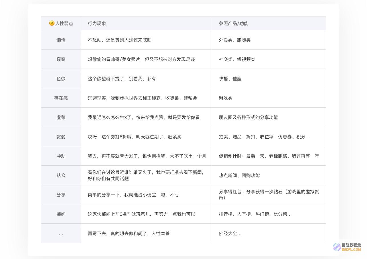Screen dimensions: 367x259
Task: Click cell starting with 我最近怎么怎么牛x了
Action: coord(146,117)
